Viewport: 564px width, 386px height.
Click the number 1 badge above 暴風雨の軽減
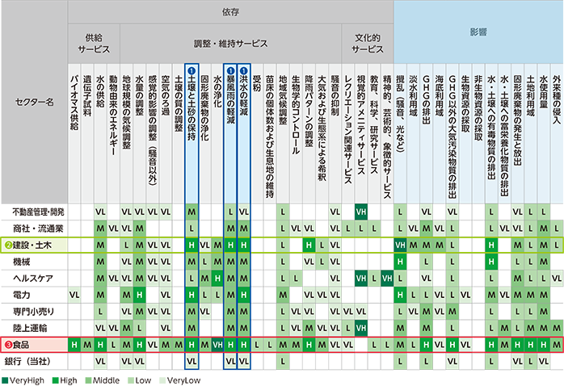point(231,70)
